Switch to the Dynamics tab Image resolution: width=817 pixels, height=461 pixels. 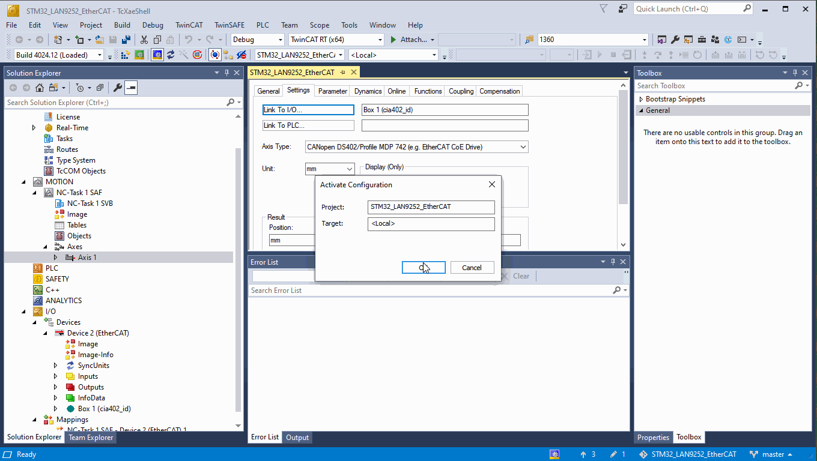coord(368,91)
